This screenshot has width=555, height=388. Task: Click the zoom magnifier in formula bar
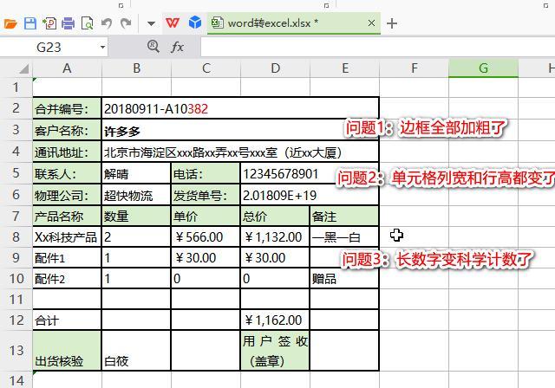(x=153, y=47)
